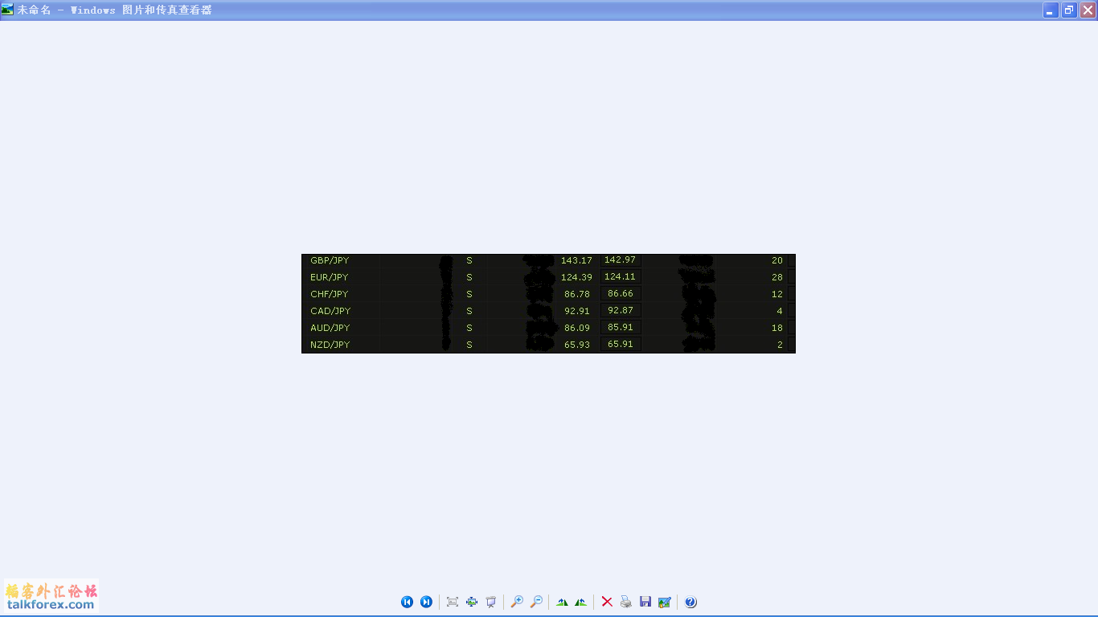Screen dimensions: 1098x617
Task: Go to the next image
Action: pyautogui.click(x=426, y=602)
